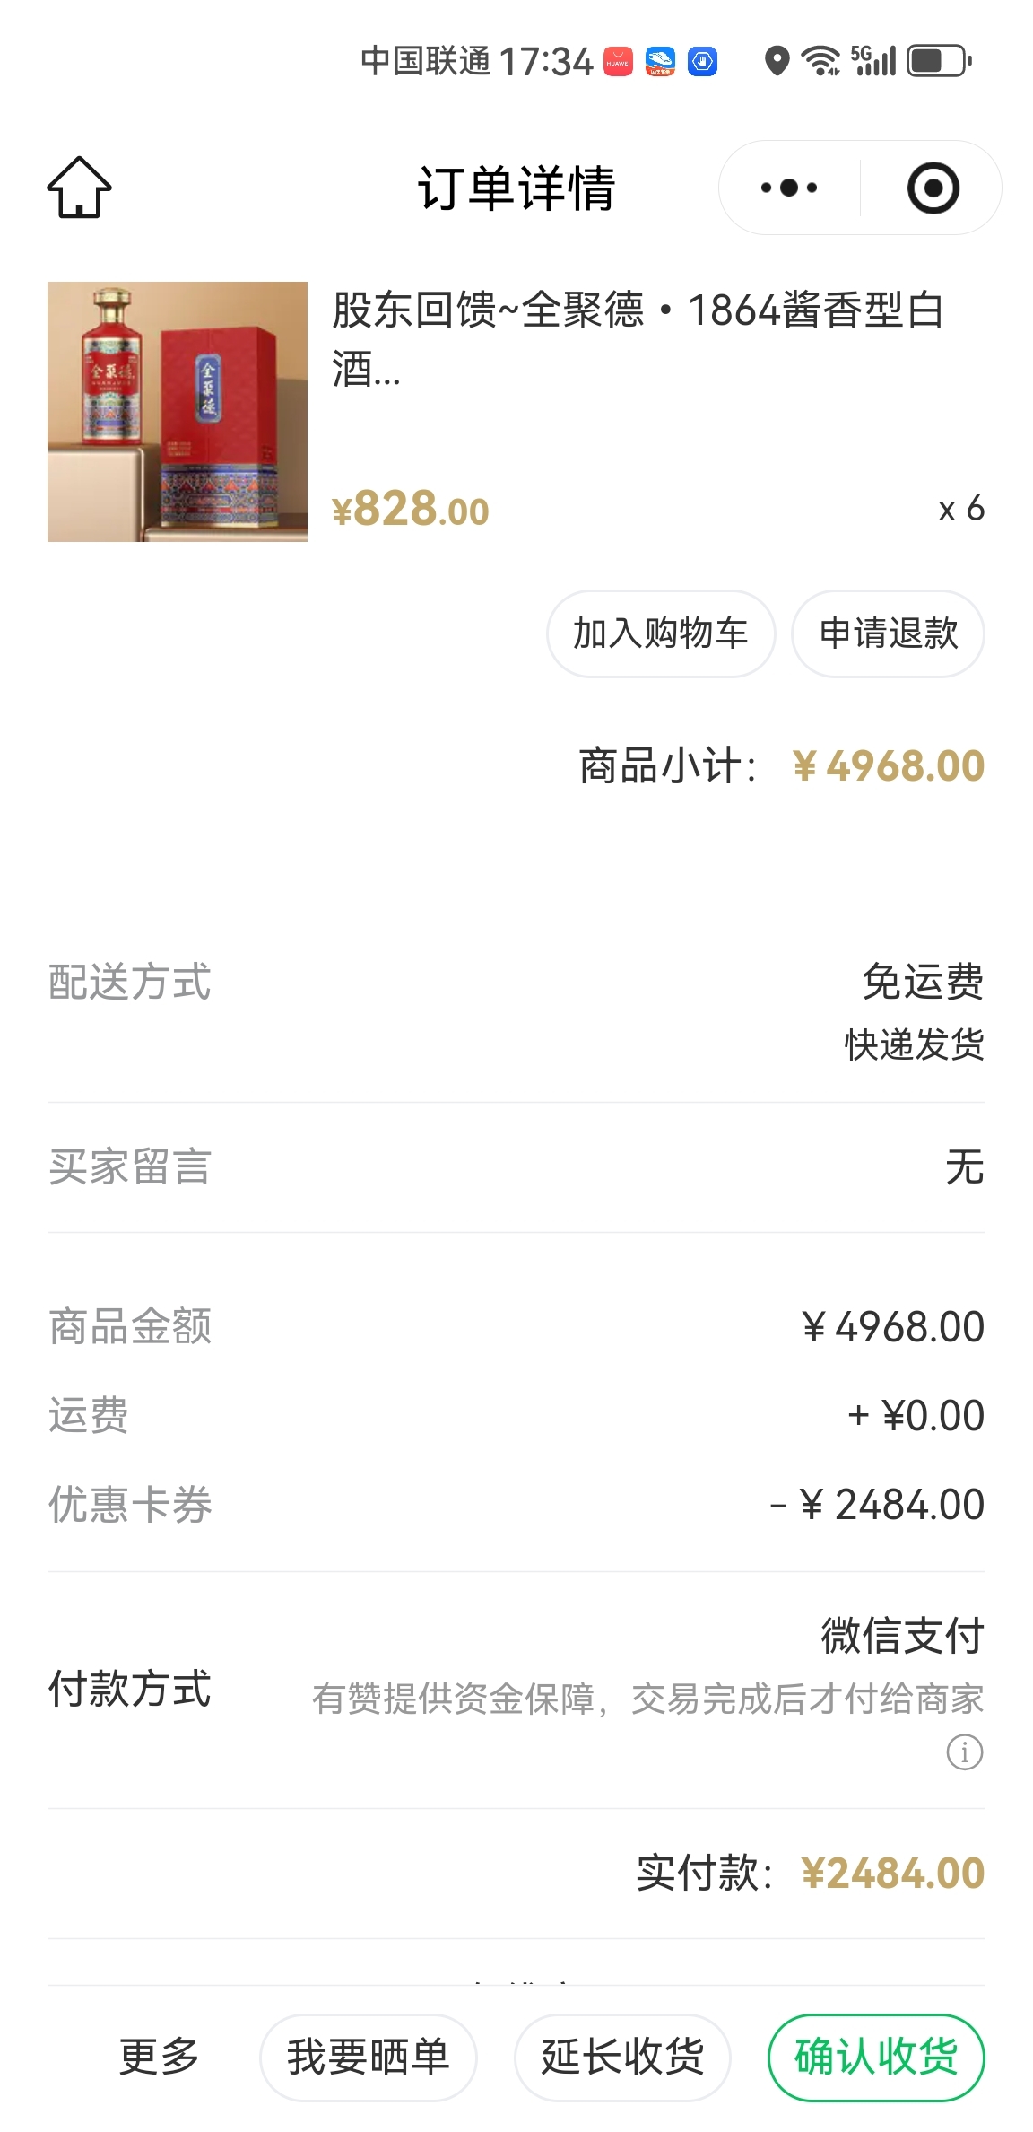Tap 确认收货 button
Screen dimensions: 1033x2132
coord(876,2057)
